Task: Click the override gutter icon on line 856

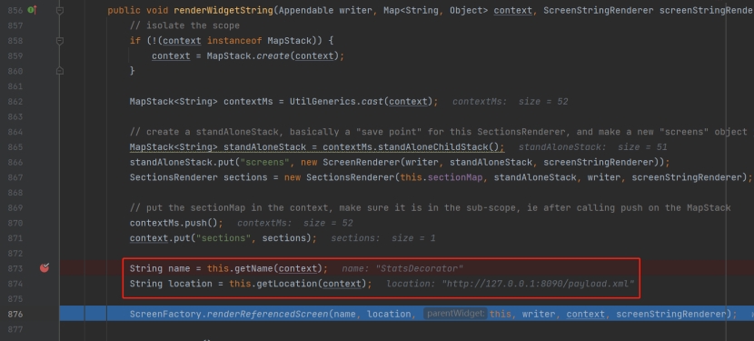Action: 32,10
